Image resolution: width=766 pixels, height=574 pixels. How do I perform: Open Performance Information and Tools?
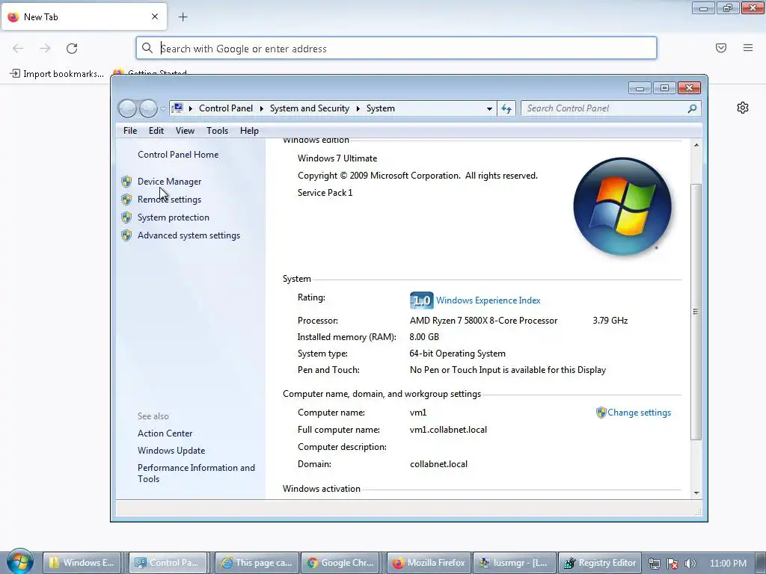click(x=196, y=473)
